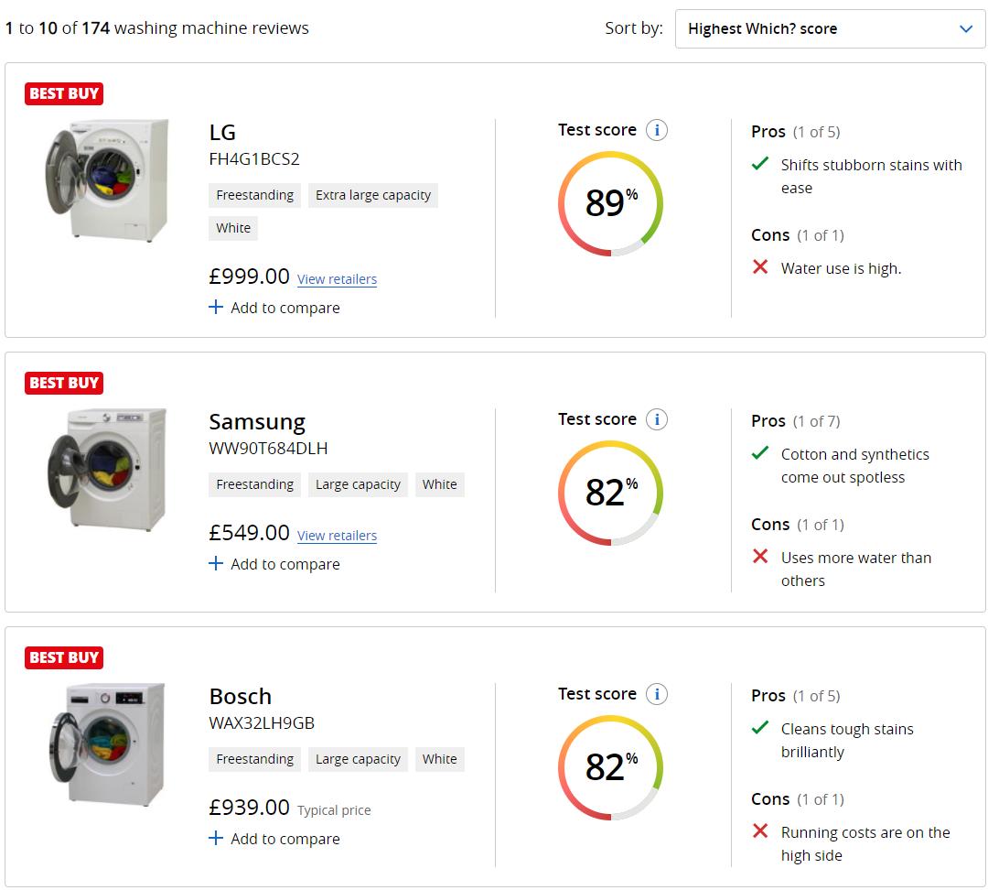This screenshot has height=890, width=988.
Task: Click the Best Buy badge on LG card
Action: point(63,93)
